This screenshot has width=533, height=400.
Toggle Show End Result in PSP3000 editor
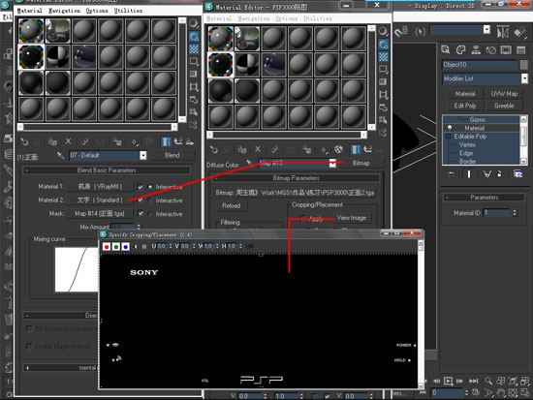tap(356, 149)
